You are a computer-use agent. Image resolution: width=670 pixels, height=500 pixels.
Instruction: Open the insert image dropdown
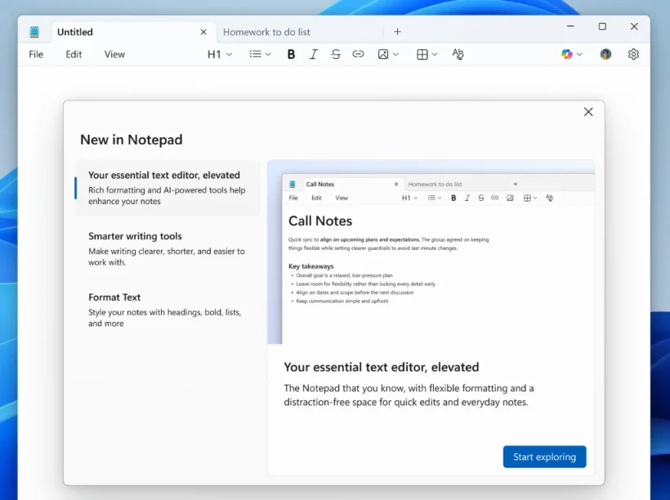coord(388,55)
